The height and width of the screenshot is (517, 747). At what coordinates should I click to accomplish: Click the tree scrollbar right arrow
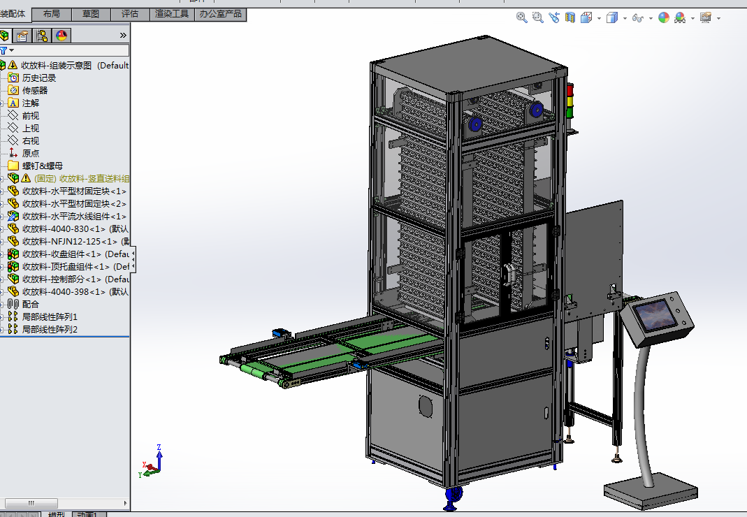click(x=125, y=503)
